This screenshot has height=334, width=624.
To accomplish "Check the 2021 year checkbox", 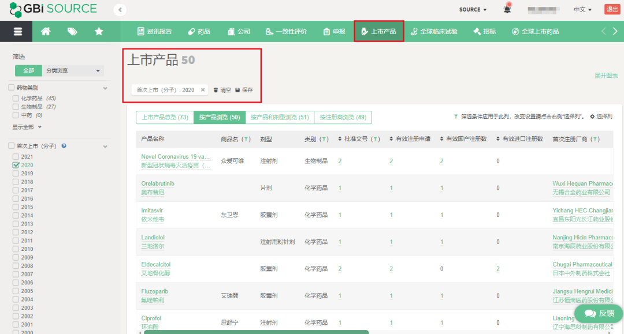I will 16,156.
